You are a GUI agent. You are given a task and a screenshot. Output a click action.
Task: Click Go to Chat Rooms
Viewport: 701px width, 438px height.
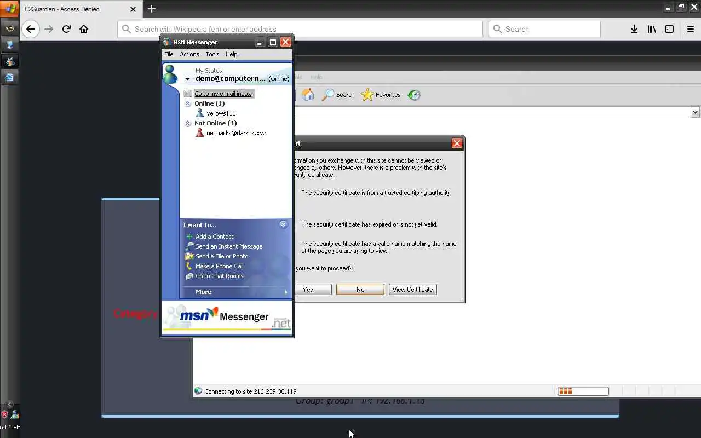tap(219, 276)
